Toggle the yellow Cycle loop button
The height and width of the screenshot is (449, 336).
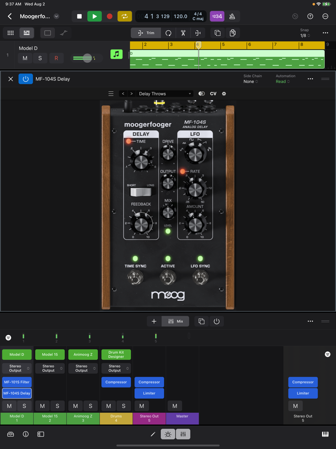click(x=125, y=16)
